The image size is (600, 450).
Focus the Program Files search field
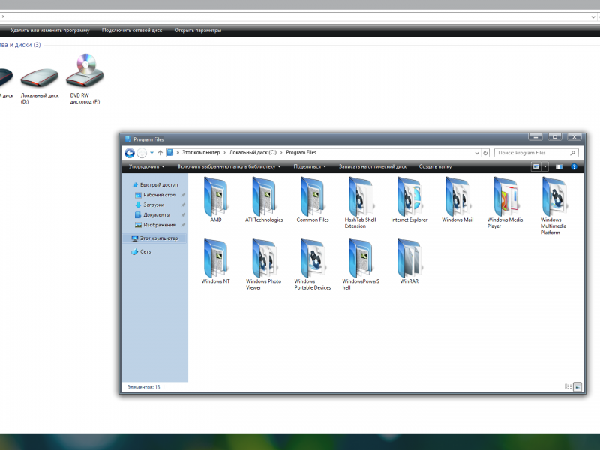coord(536,153)
